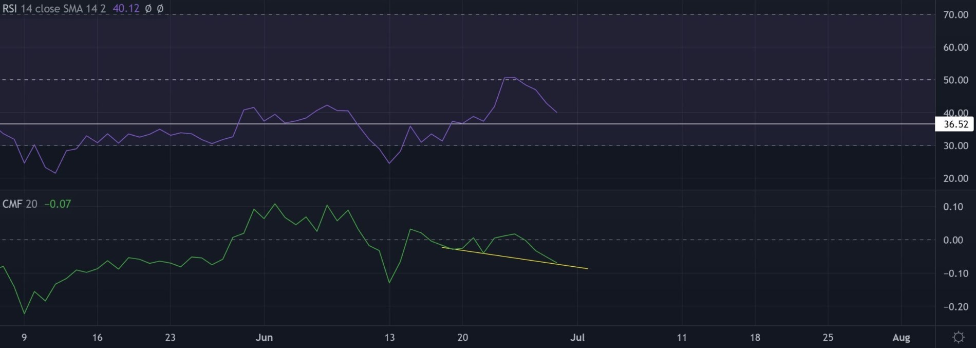This screenshot has height=348, width=976.
Task: Select the yellow trendline on CMF pane
Action: 514,258
